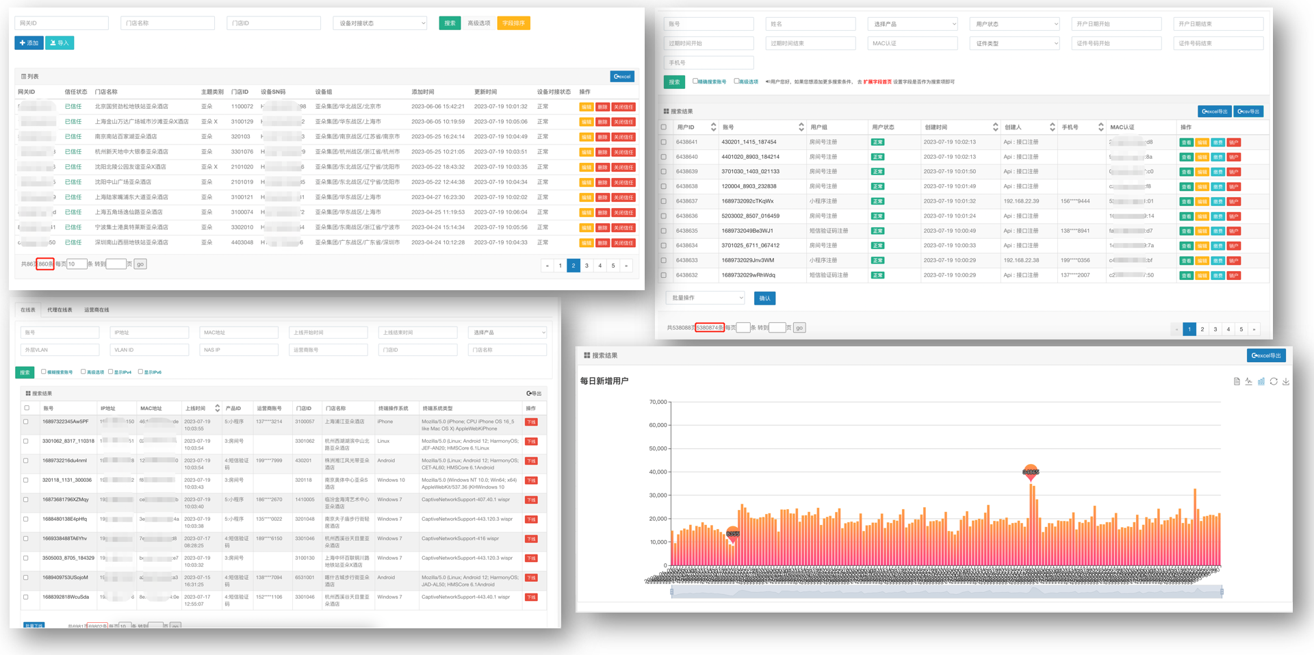Image resolution: width=1314 pixels, height=655 pixels.
Task: Go to page 3 in gateway list pagination
Action: (587, 266)
